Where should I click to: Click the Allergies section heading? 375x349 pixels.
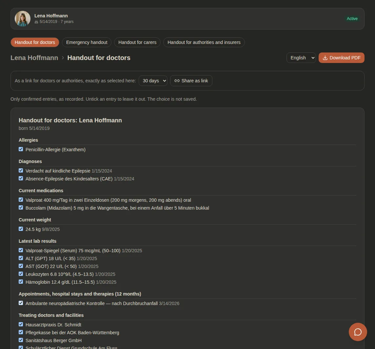coord(28,140)
